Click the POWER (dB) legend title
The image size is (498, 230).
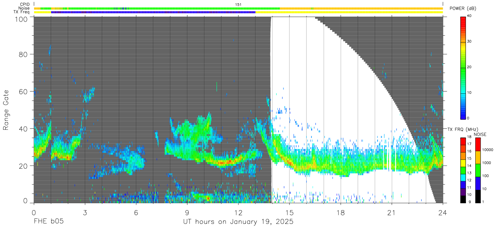coord(463,9)
